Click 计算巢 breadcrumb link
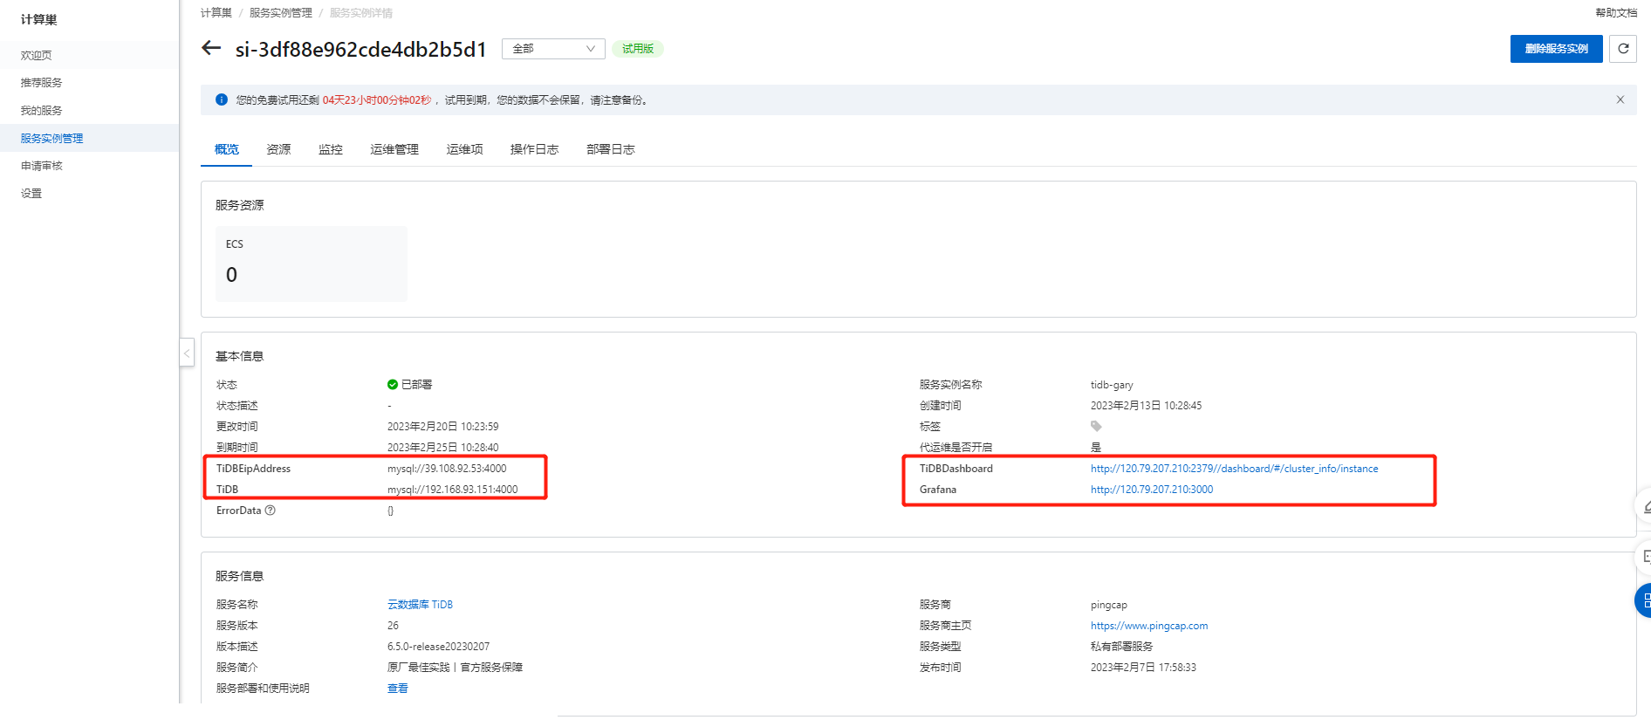 click(x=216, y=13)
